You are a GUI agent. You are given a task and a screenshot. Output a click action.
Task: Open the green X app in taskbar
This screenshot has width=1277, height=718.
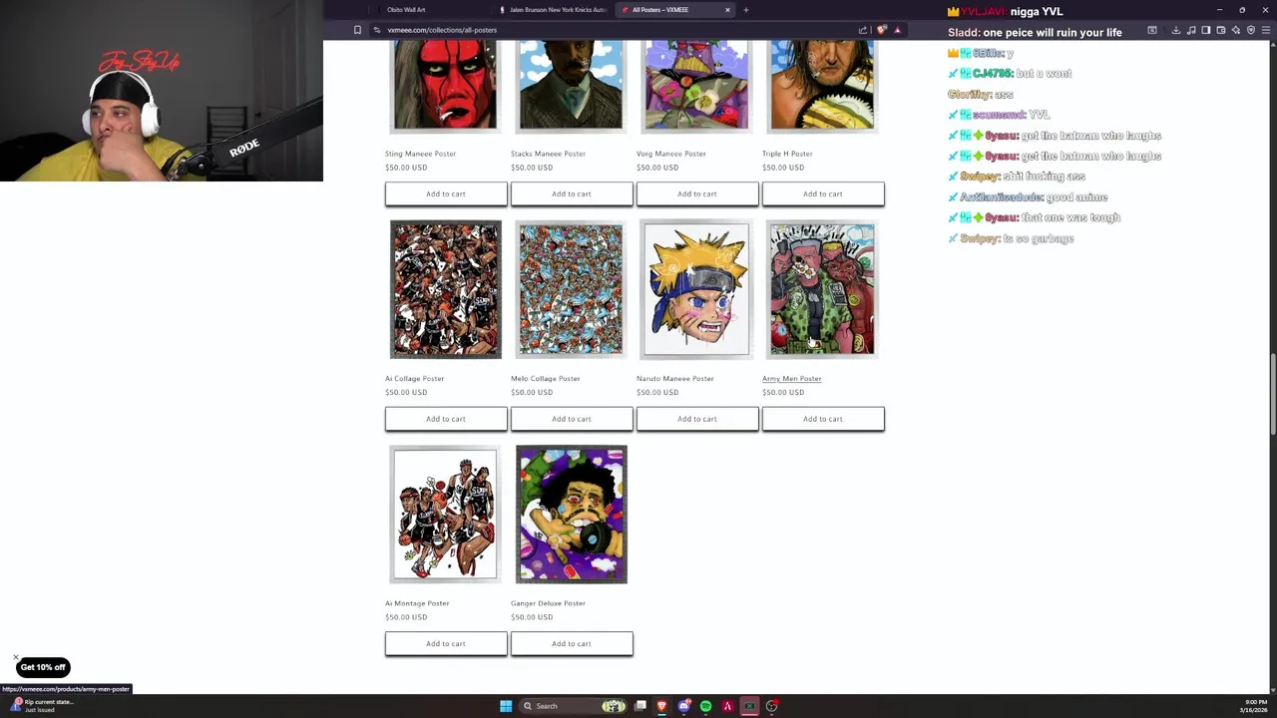[x=749, y=706]
